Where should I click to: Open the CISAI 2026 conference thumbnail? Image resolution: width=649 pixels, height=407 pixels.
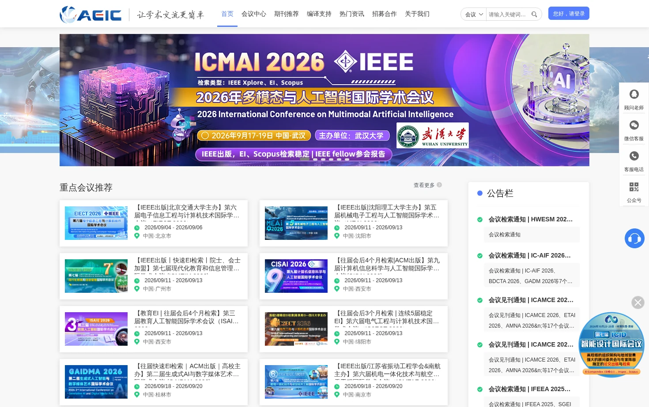(x=296, y=276)
